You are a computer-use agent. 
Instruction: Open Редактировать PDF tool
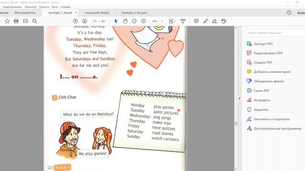click(x=268, y=53)
